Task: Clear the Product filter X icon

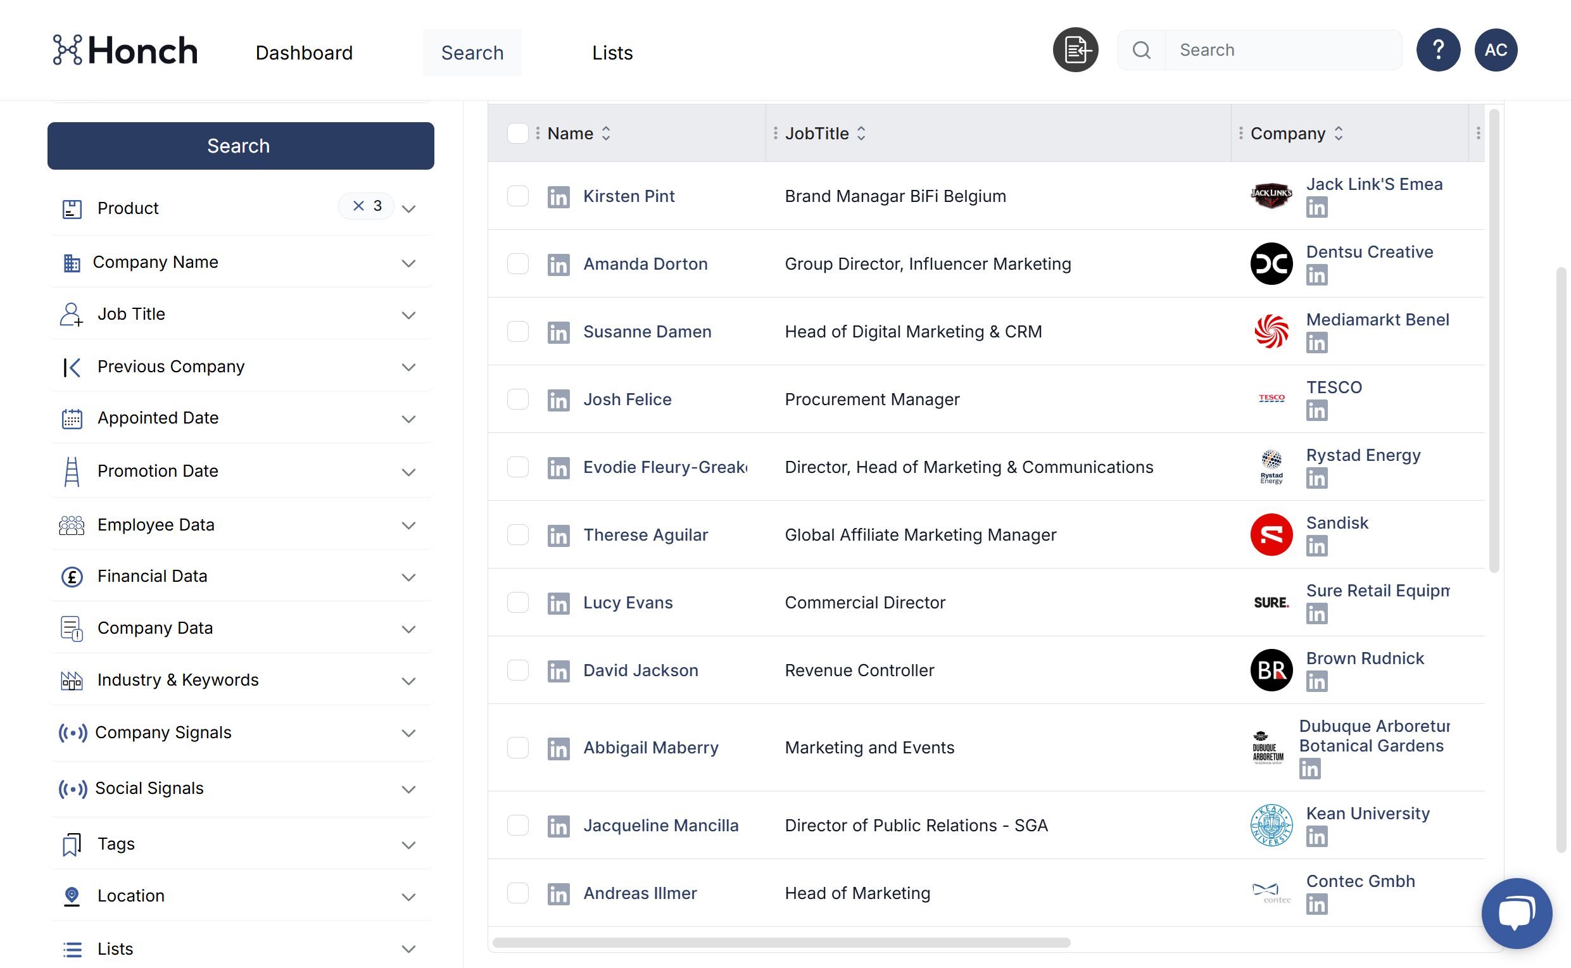Action: pyautogui.click(x=358, y=206)
